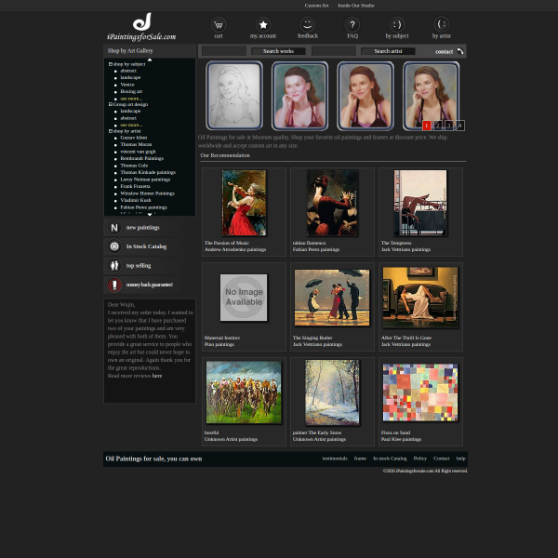Open frame footer link
558x558 pixels.
pos(360,458)
